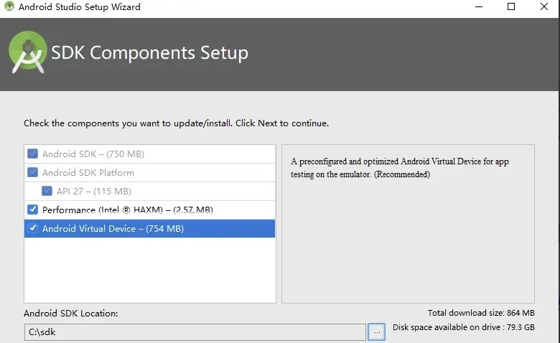Click Disk space available on drive text
This screenshot has width=560, height=343.
[x=464, y=327]
